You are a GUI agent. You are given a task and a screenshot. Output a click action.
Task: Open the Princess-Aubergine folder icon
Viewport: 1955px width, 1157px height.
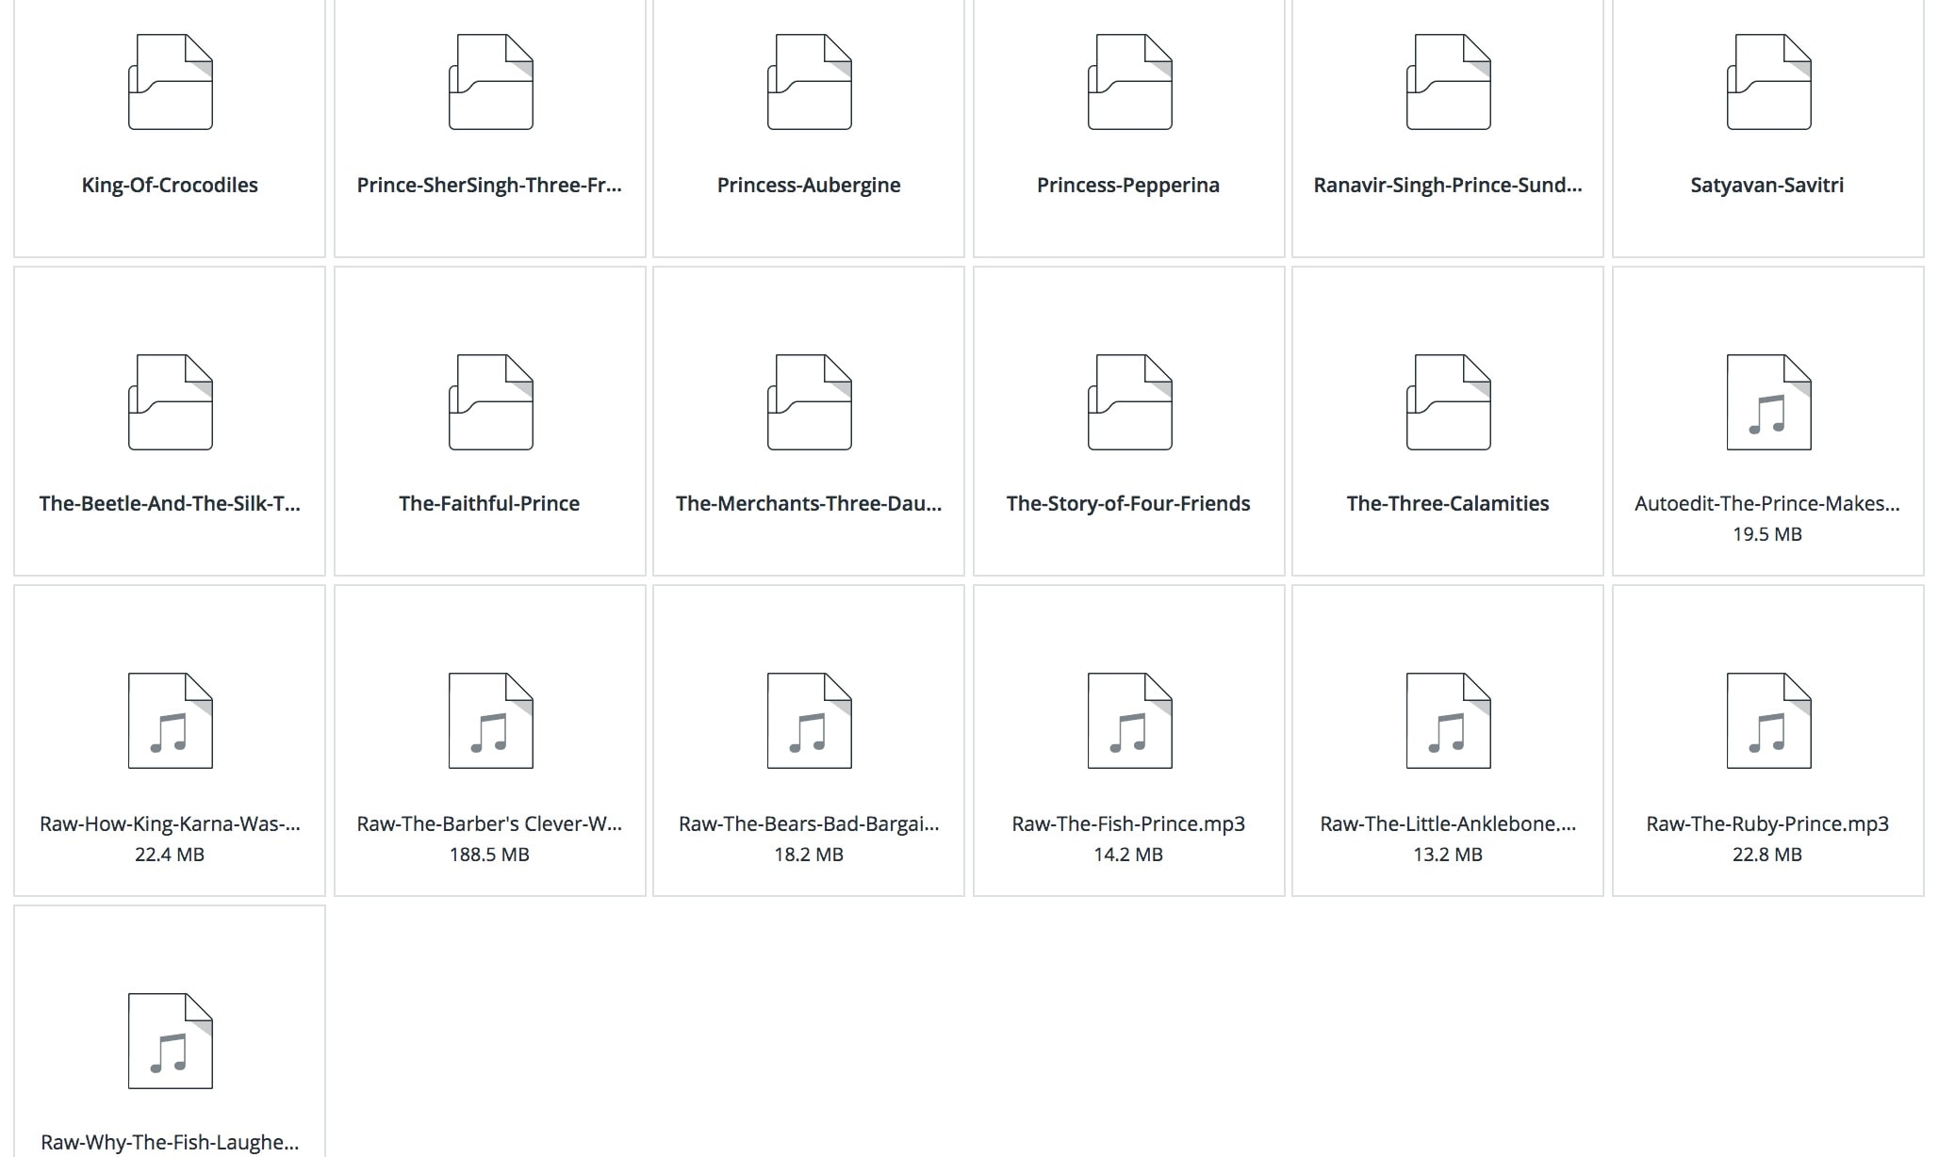(x=810, y=82)
